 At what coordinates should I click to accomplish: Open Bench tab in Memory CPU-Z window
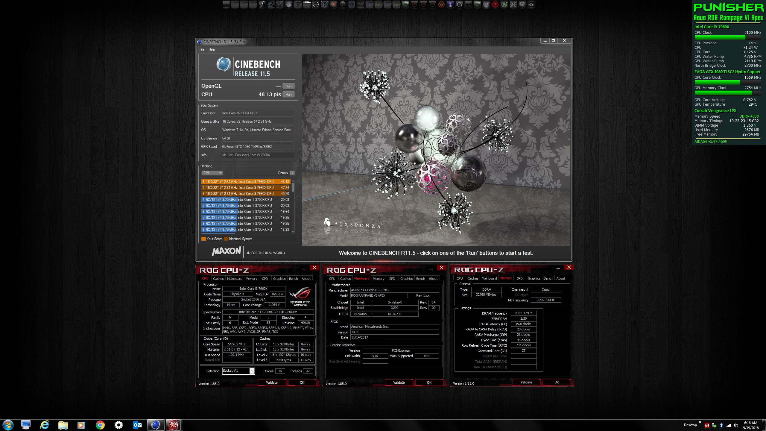point(548,278)
